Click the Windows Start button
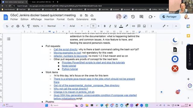The image size is (193, 108). pyautogui.click(x=46, y=105)
